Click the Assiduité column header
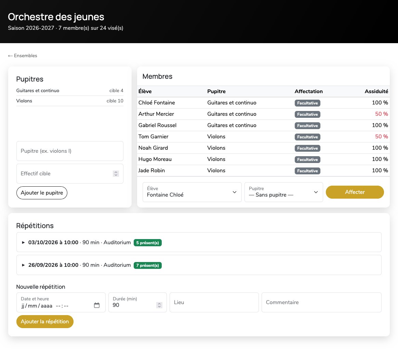The image size is (398, 361). (376, 91)
